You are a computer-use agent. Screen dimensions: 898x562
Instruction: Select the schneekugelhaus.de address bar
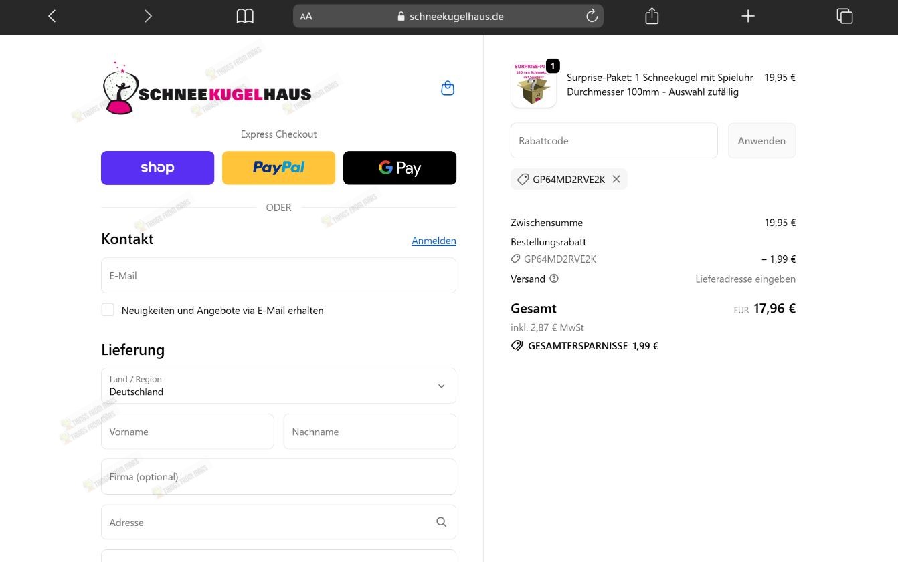pos(448,16)
